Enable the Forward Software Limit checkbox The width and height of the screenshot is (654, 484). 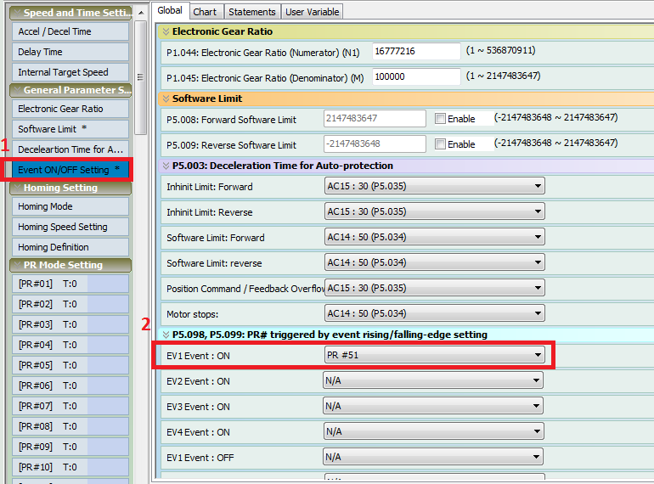[440, 119]
